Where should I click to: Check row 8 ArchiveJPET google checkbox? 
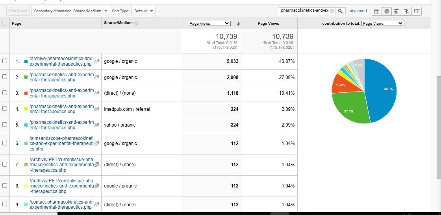pos(4,186)
